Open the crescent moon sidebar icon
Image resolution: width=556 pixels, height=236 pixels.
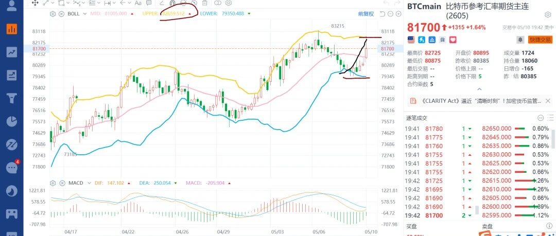pos(12,191)
